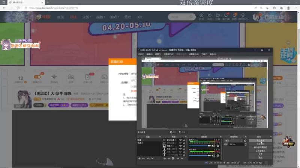Viewport: 300px width, 168px height.
Task: Click the 时长 300 ms duration stepper
Action: [x=246, y=144]
